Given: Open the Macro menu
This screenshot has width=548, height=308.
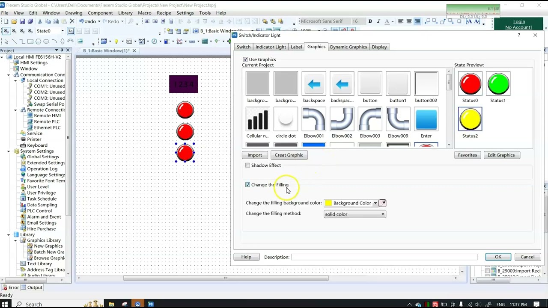Looking at the screenshot, I should 145,13.
